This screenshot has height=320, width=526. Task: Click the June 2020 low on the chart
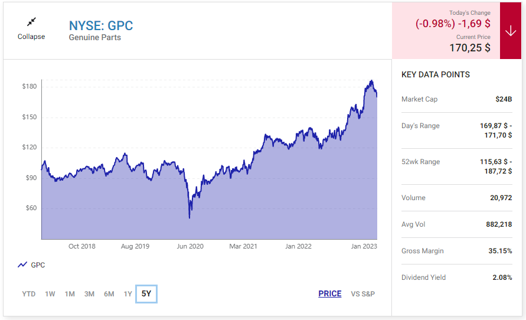click(190, 217)
